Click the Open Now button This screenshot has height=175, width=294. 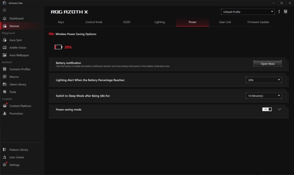coord(267,64)
